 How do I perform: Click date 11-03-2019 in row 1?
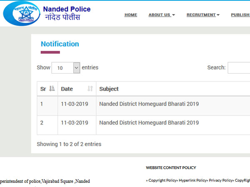coord(75,104)
